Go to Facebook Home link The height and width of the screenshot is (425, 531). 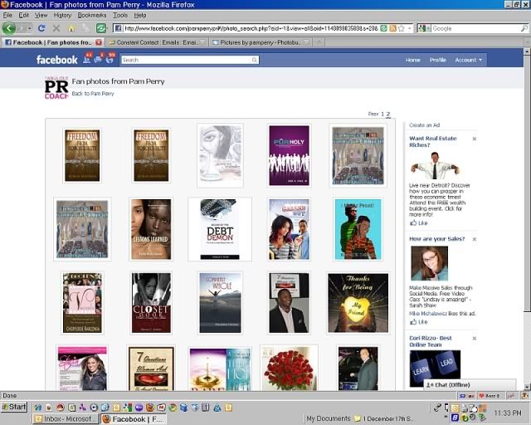tap(413, 60)
